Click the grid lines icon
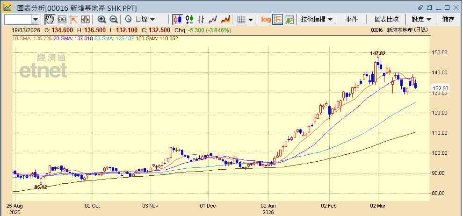Image resolution: width=463 pixels, height=216 pixels. [x=241, y=20]
